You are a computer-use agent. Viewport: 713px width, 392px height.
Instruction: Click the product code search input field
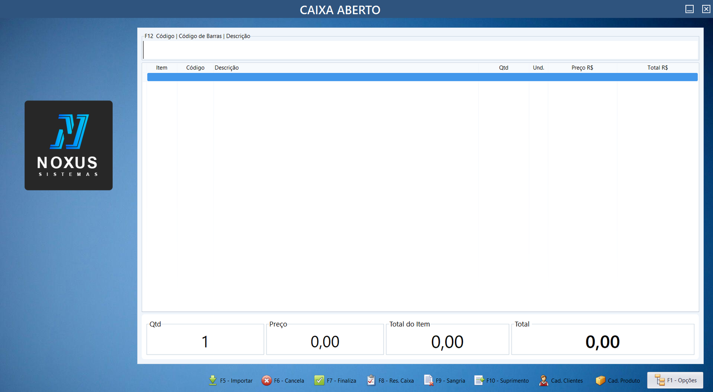click(x=420, y=50)
